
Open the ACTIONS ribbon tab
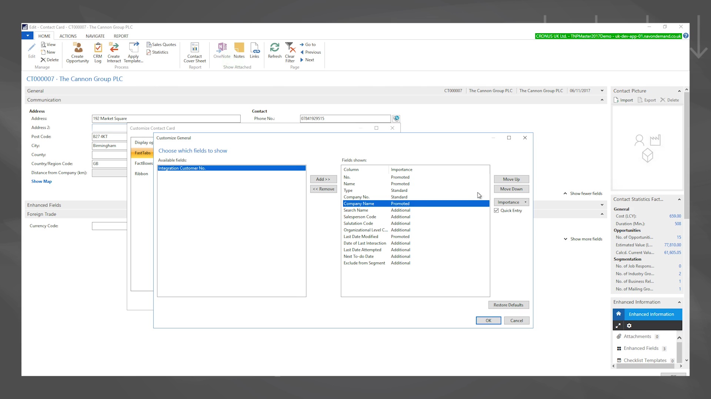[67, 36]
